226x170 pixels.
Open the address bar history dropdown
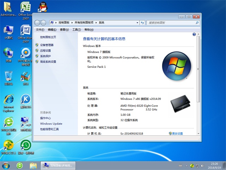point(137,23)
